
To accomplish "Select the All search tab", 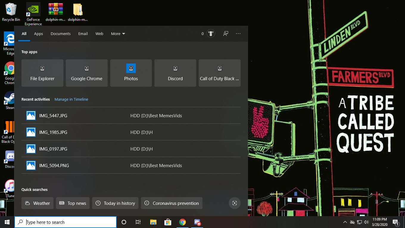I will (24, 34).
